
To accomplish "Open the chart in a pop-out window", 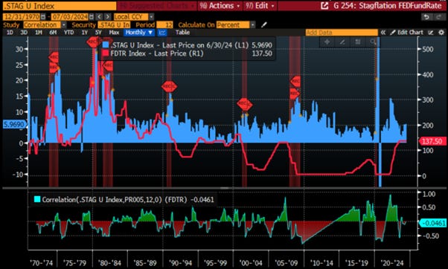I will pos(324,6).
